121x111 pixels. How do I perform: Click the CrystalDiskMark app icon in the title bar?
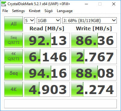(4, 4)
